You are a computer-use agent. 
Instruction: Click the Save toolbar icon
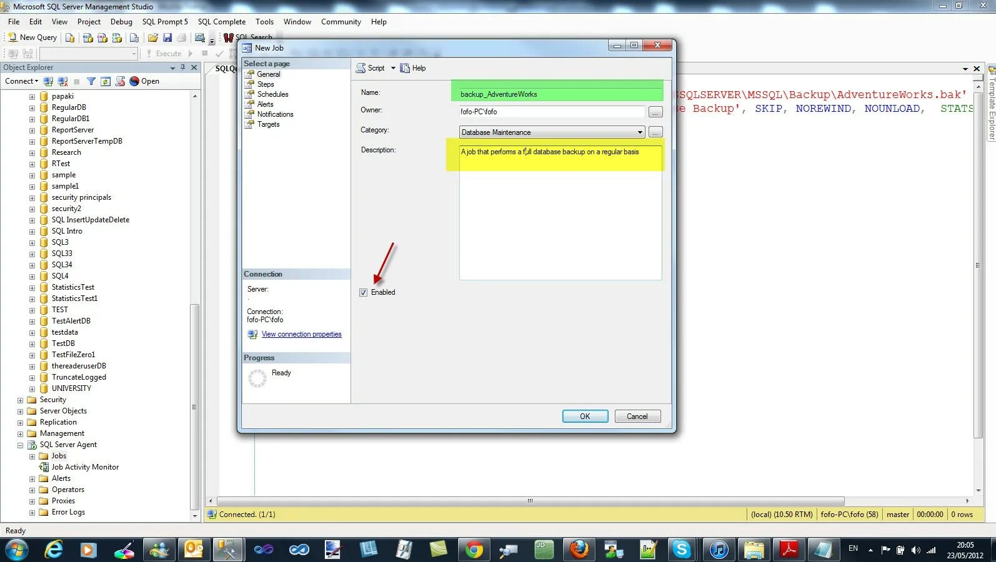[167, 37]
